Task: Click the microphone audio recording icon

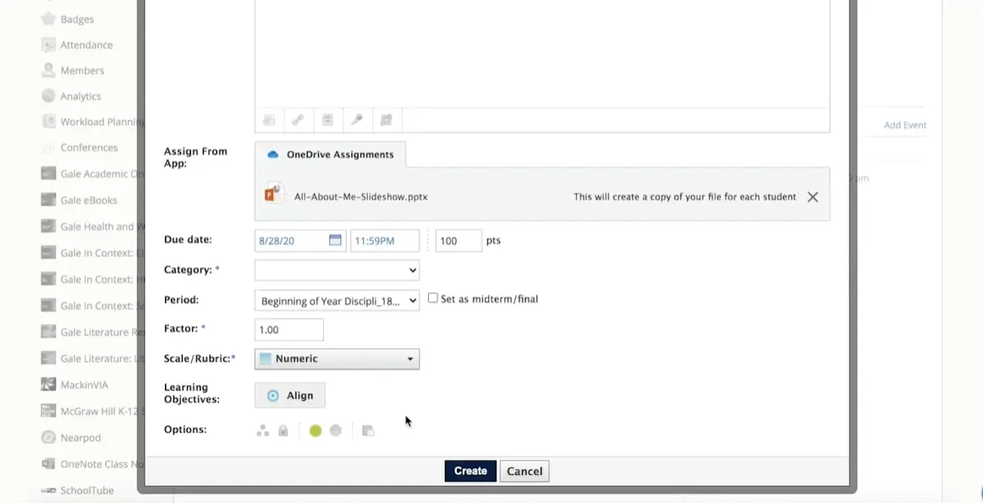Action: 357,121
